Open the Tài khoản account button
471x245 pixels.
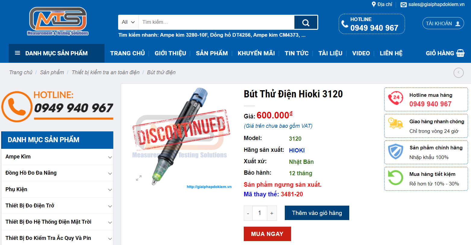pos(443,23)
